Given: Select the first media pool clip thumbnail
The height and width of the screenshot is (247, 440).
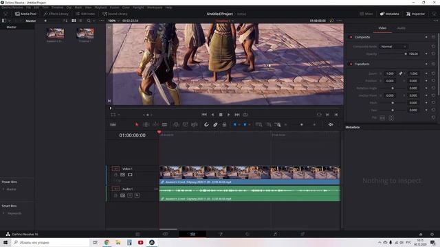Looking at the screenshot, I should pos(55,34).
